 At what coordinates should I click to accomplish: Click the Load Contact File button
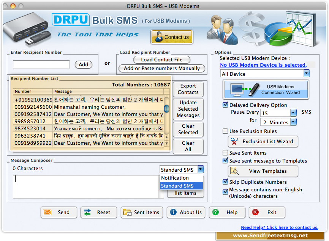(x=161, y=60)
